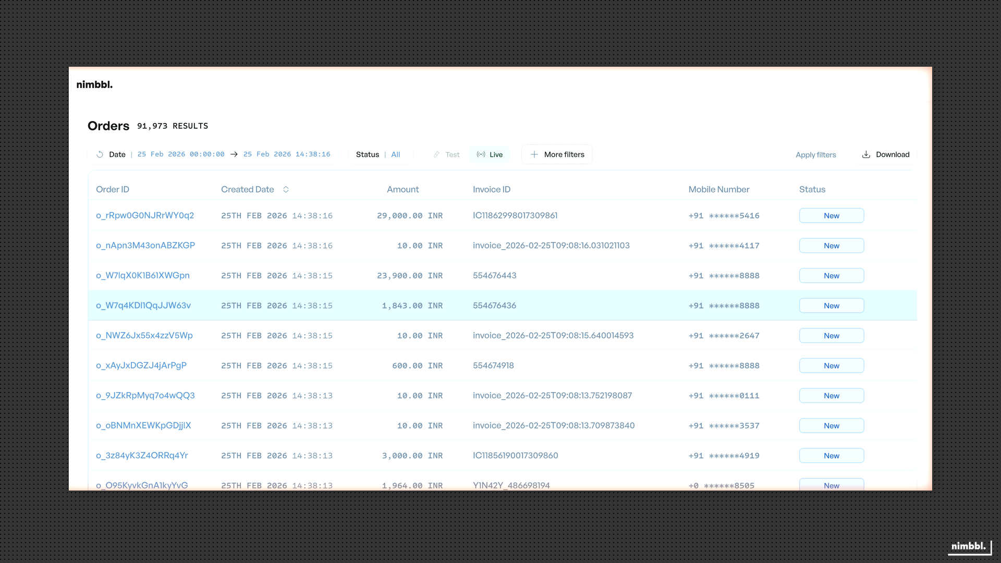This screenshot has height=563, width=1001.
Task: Expand the More filters panel
Action: 557,154
